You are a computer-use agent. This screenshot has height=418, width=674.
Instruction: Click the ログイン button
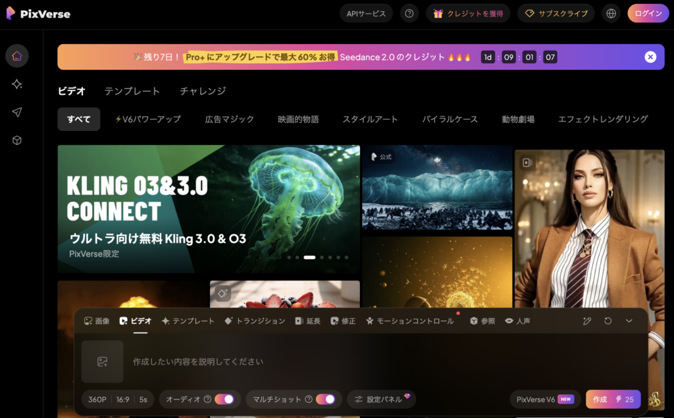coord(648,13)
